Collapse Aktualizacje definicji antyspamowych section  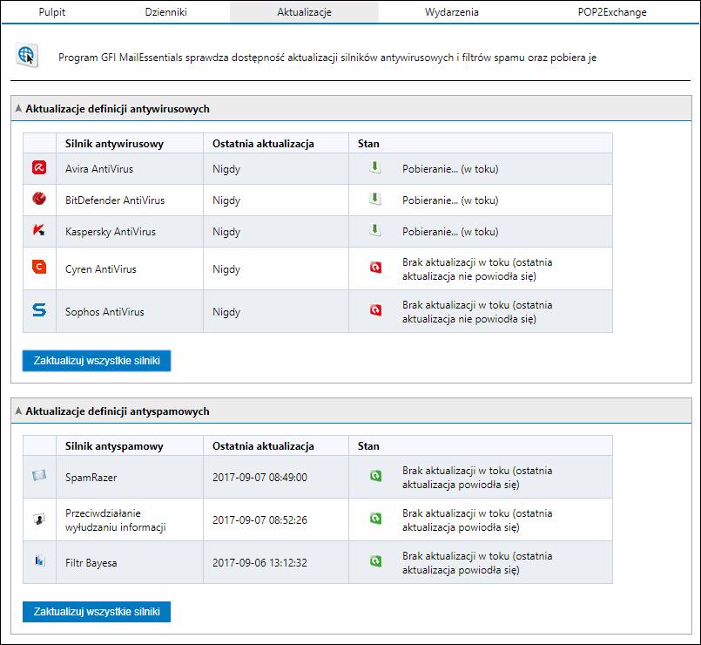[x=18, y=411]
